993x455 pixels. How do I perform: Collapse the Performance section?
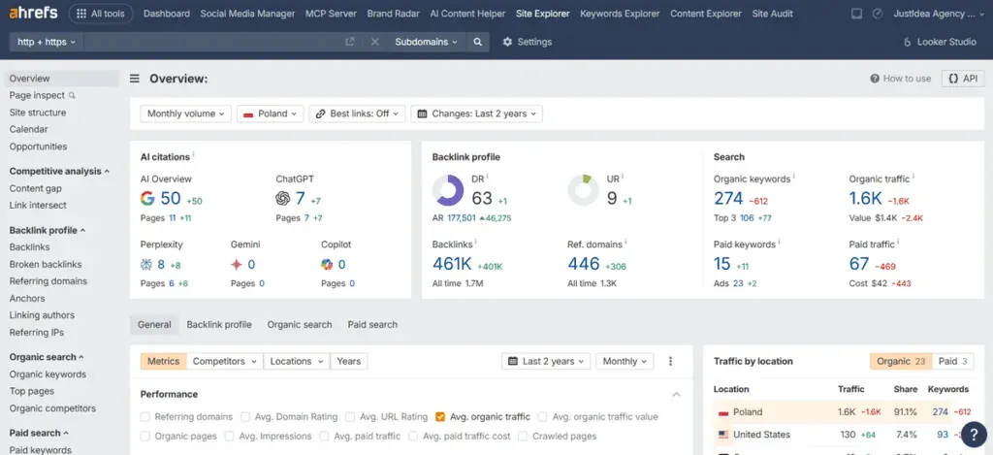point(676,394)
